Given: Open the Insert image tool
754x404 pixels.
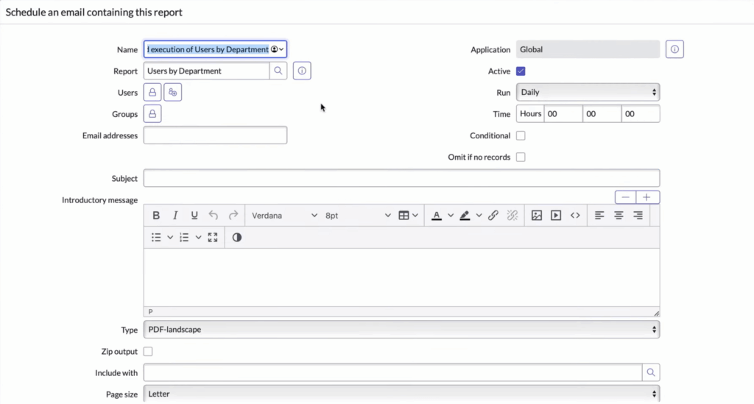Looking at the screenshot, I should pos(537,216).
